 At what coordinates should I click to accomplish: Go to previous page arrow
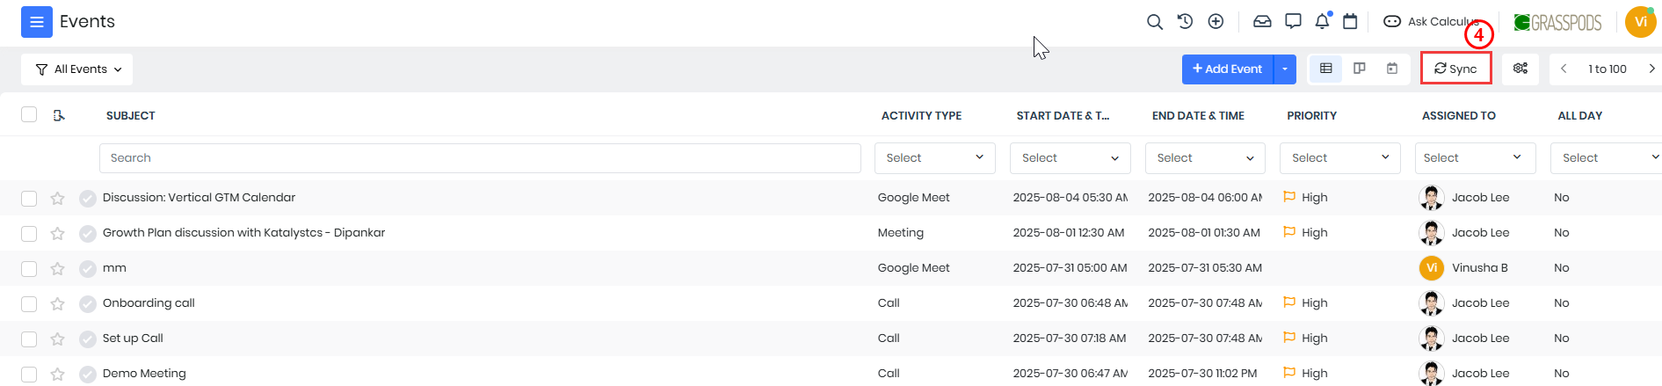1564,69
